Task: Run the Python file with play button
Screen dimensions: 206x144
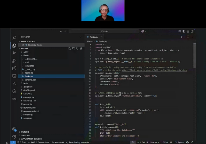Action: pyautogui.click(x=181, y=37)
